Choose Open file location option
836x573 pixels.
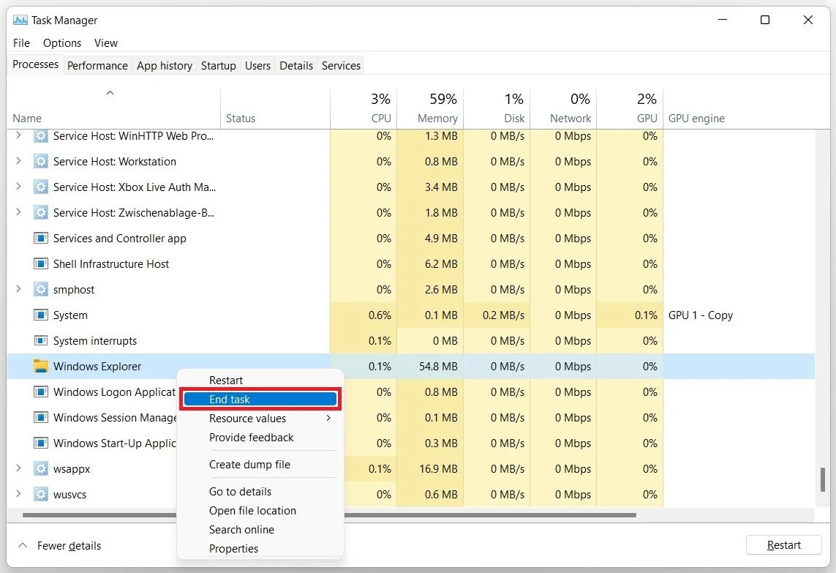tap(260, 511)
